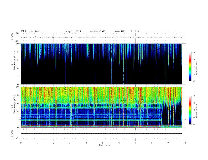This screenshot has width=208, height=160.
Task: Click the ch.2 color bar log(PSD) label
Action: pos(197,111)
